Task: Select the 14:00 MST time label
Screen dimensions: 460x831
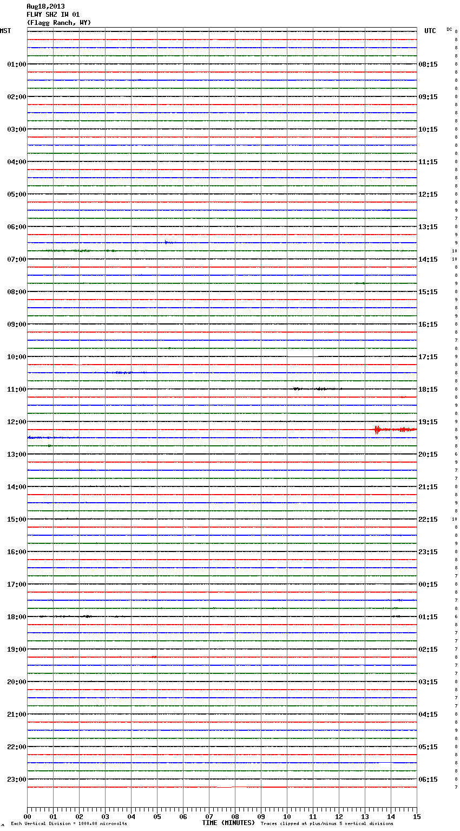Action: [x=16, y=487]
